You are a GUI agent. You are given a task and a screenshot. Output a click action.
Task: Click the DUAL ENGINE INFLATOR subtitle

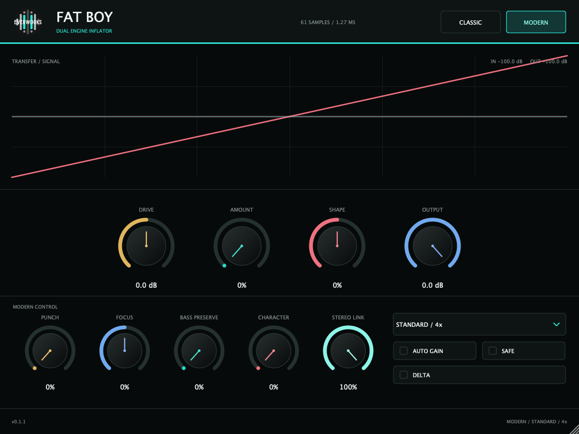tap(84, 31)
